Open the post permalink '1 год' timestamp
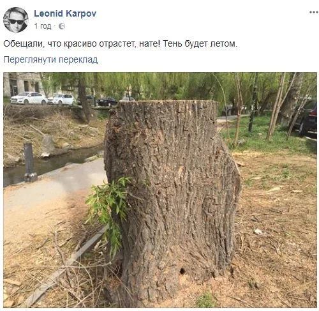The width and height of the screenshot is (319, 311). (43, 26)
